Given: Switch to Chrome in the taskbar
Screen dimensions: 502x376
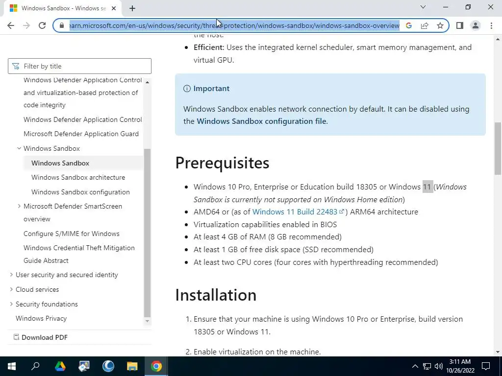Looking at the screenshot, I should click(156, 366).
